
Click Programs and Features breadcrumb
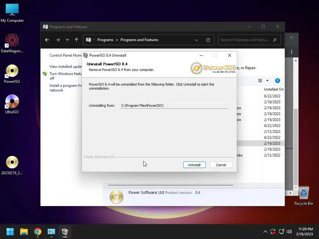139,40
